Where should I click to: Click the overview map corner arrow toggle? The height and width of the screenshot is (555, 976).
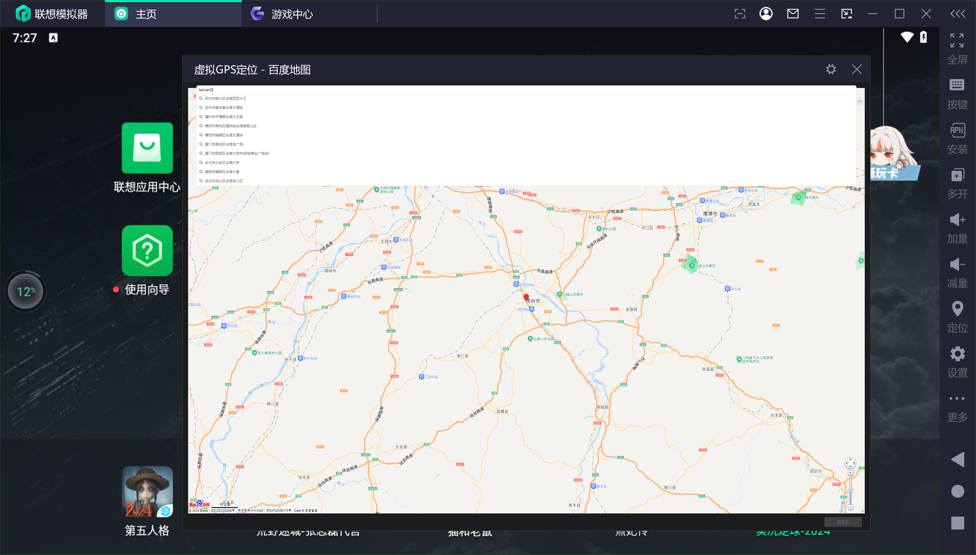(862, 511)
